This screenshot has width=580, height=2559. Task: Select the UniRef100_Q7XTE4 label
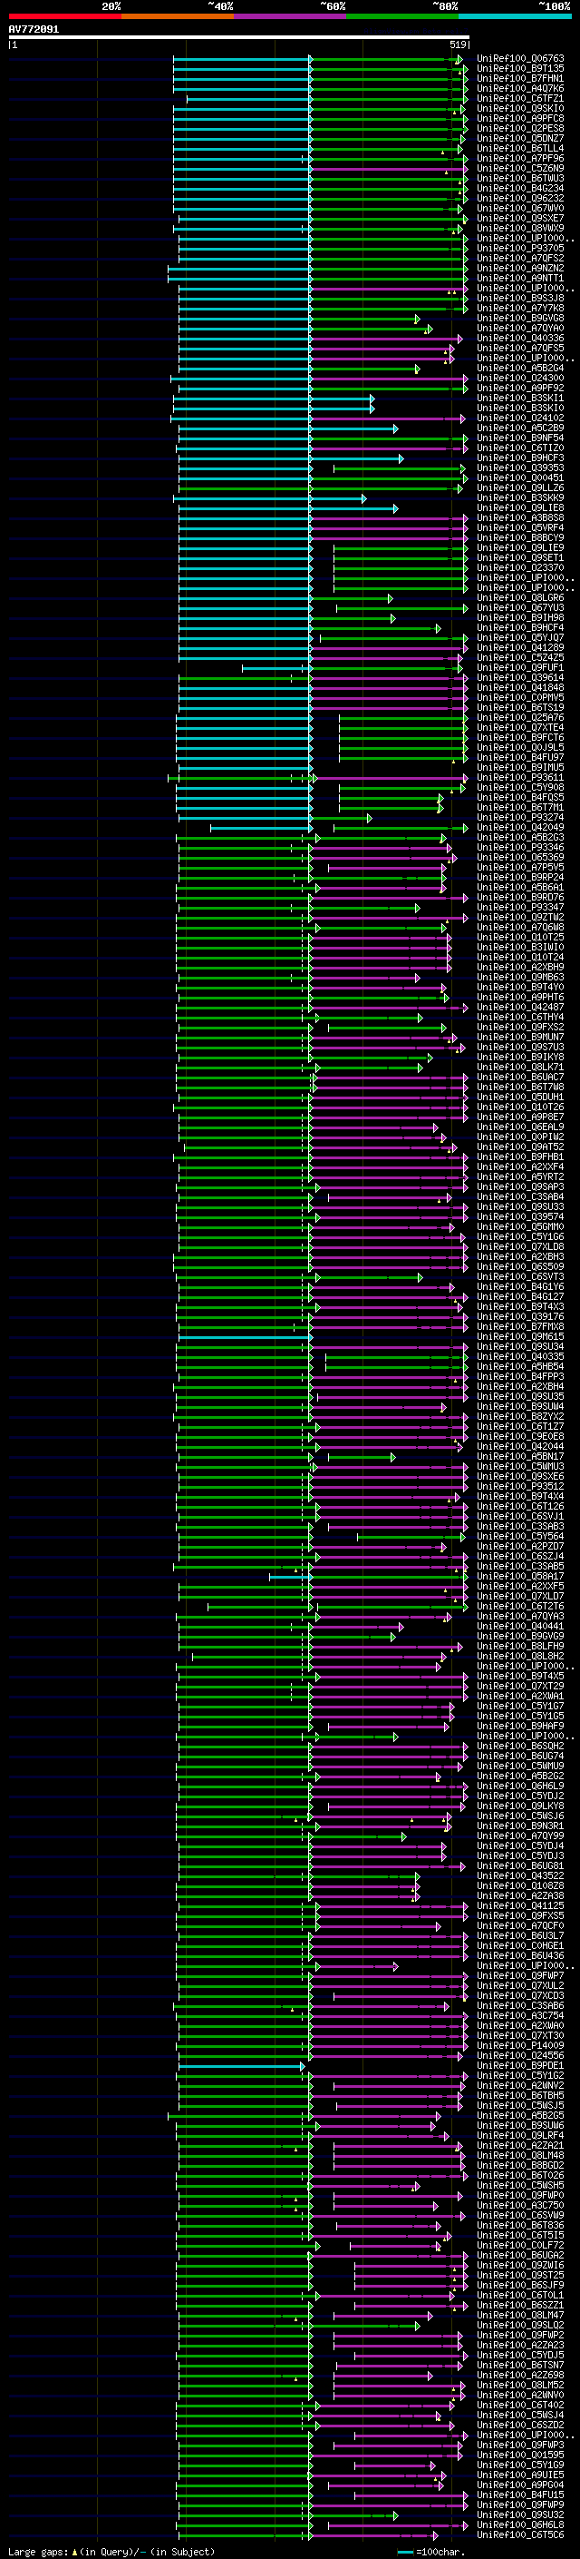click(x=520, y=727)
